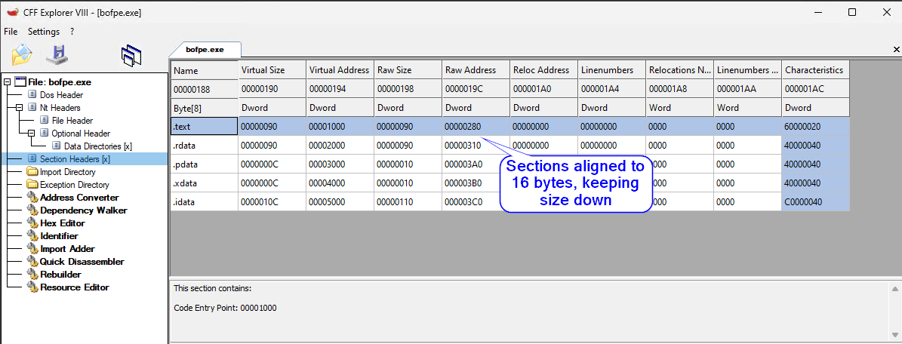Click the Import Directory folder icon
Image resolution: width=902 pixels, height=344 pixels.
click(32, 172)
